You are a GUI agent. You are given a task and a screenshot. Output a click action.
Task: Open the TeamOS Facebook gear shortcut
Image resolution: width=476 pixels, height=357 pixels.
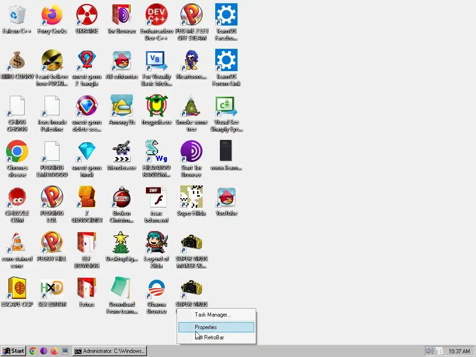(x=226, y=14)
